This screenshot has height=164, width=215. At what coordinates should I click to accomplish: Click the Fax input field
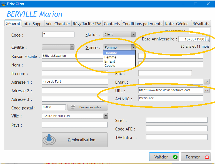pos(165,73)
